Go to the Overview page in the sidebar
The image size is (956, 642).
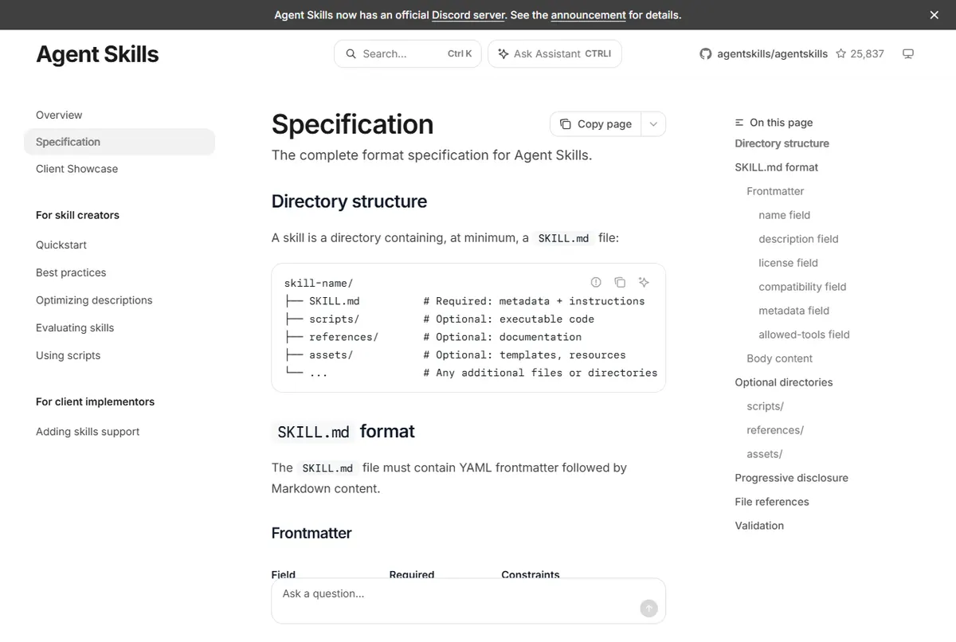tap(59, 115)
